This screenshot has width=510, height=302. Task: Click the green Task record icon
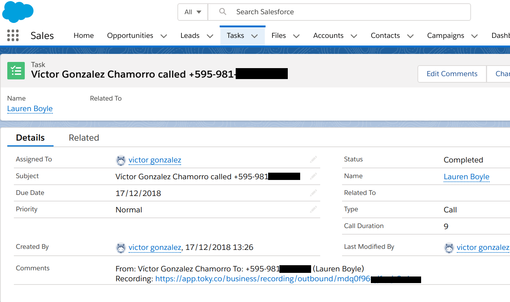(16, 71)
